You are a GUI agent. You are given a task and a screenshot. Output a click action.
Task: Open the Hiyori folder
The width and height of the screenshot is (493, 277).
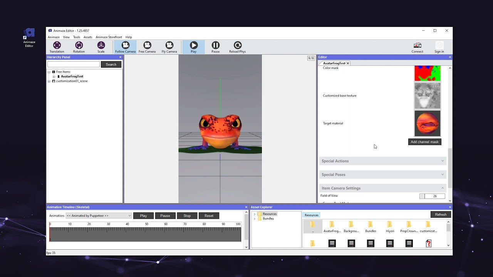(390, 227)
